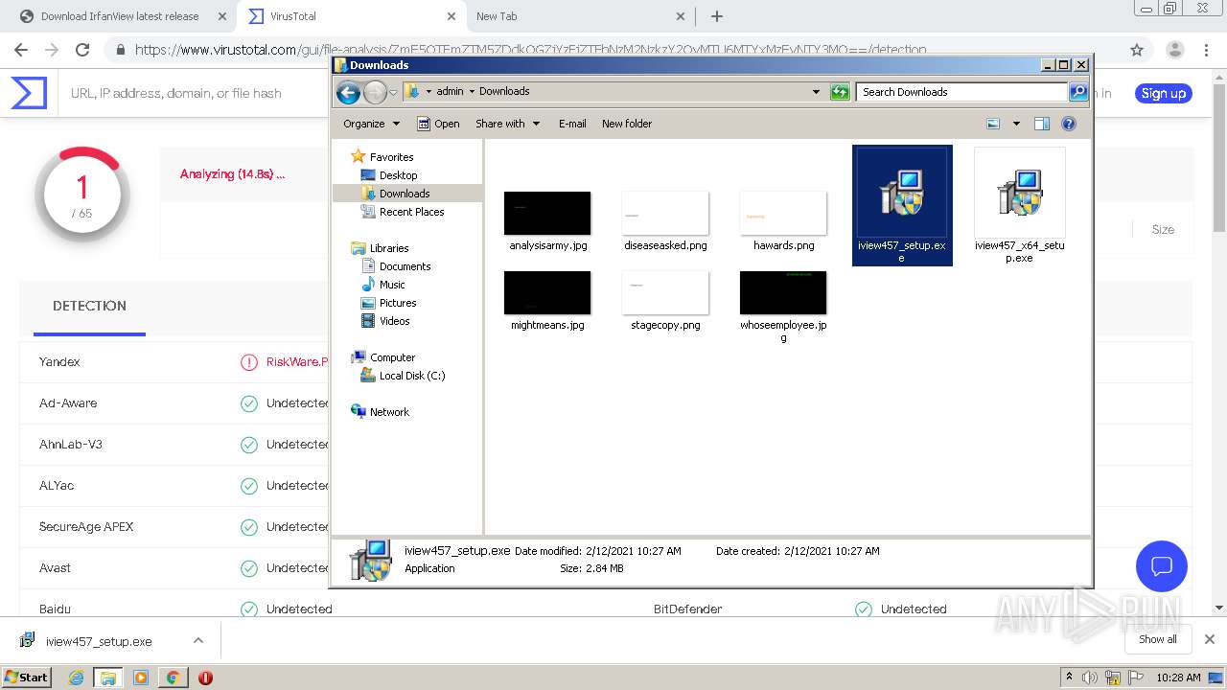Refresh the Downloads folder address bar
The height and width of the screenshot is (690, 1227).
pos(840,92)
